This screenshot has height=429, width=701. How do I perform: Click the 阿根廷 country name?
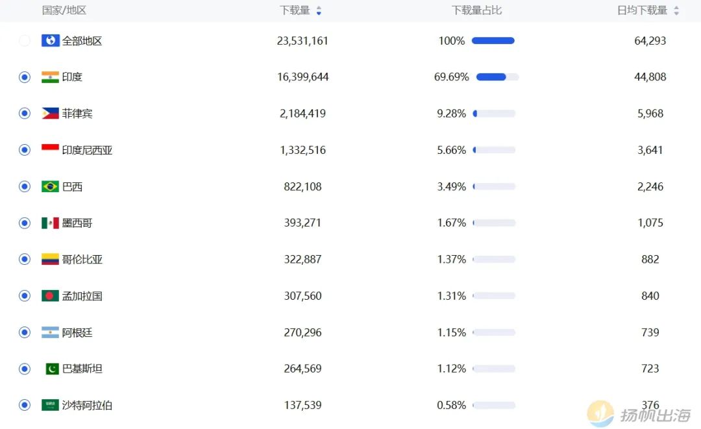(x=77, y=332)
